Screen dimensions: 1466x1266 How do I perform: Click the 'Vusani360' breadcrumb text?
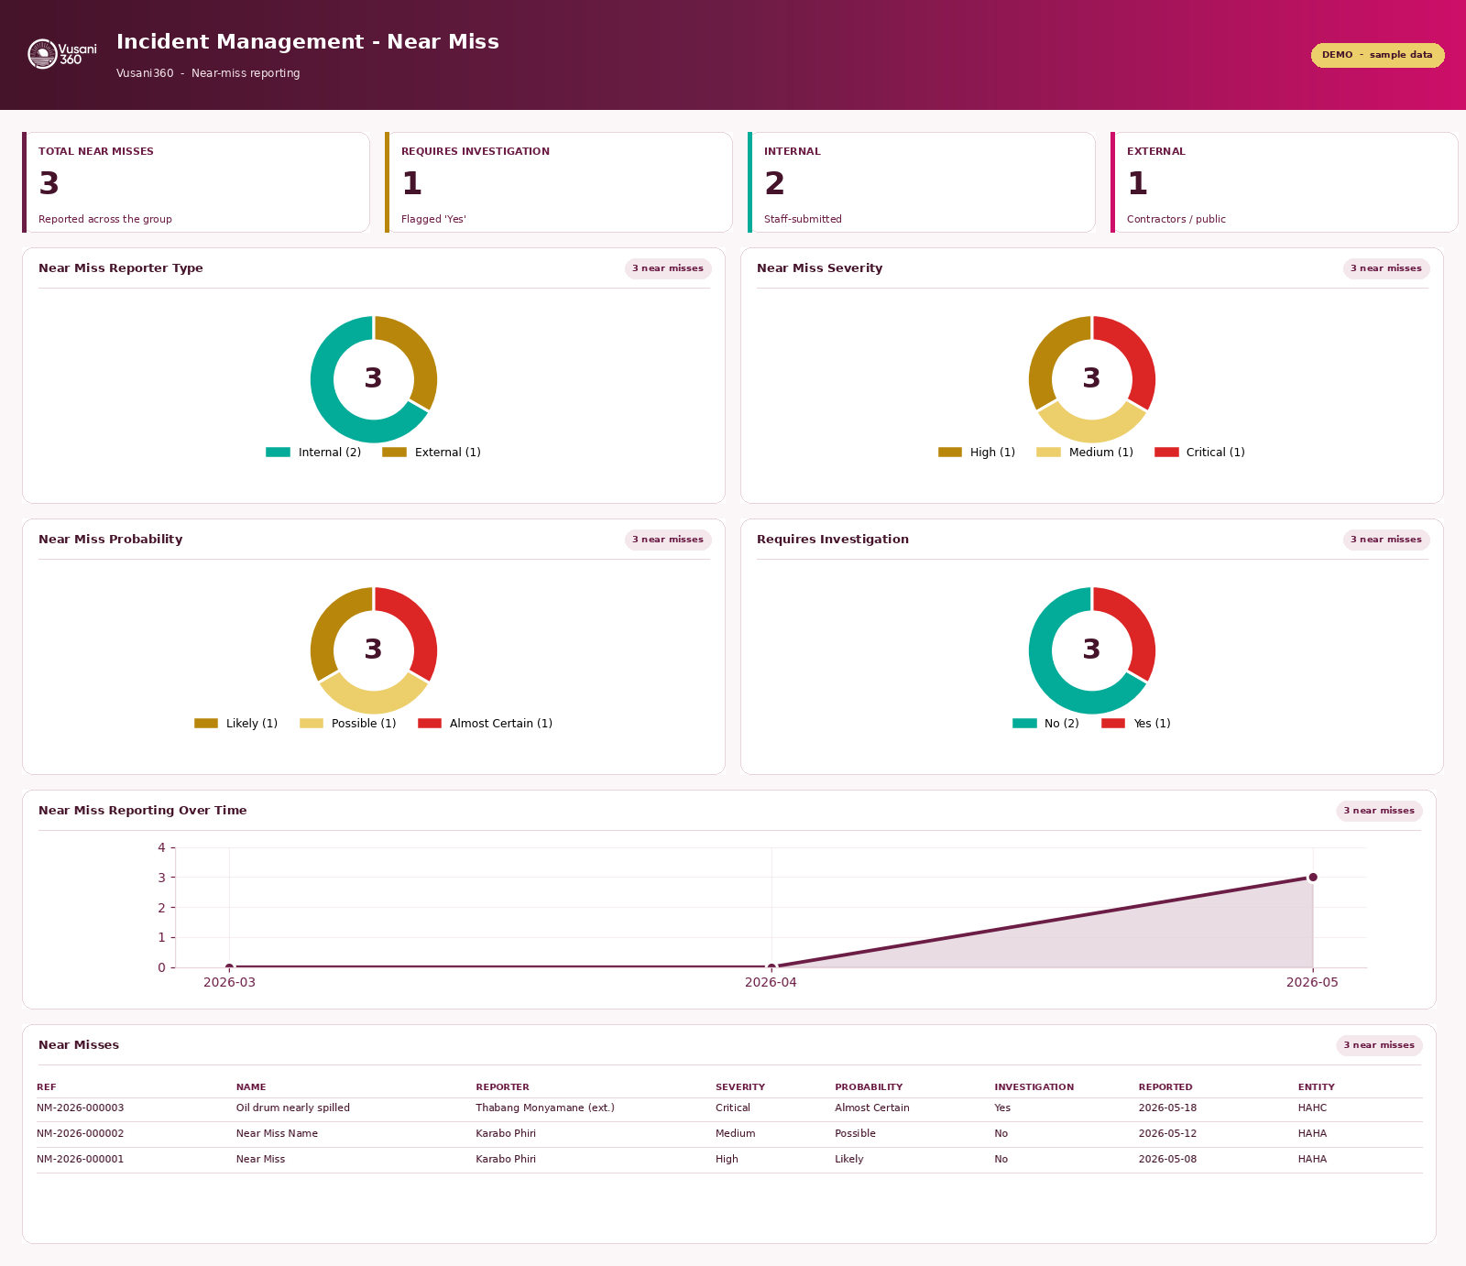(145, 73)
